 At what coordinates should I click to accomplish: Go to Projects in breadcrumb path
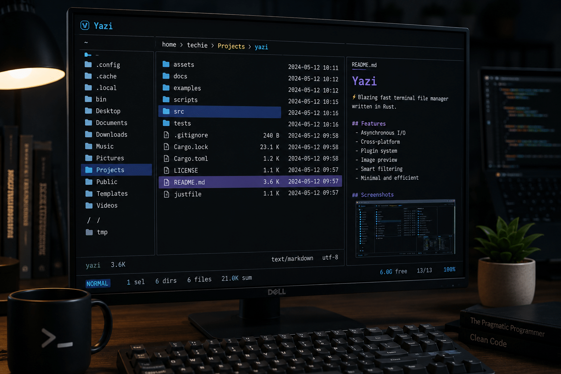(231, 46)
